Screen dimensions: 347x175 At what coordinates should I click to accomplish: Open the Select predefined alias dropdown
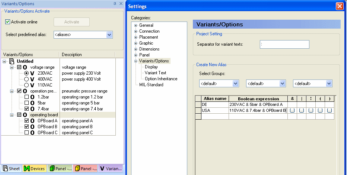(x=109, y=35)
